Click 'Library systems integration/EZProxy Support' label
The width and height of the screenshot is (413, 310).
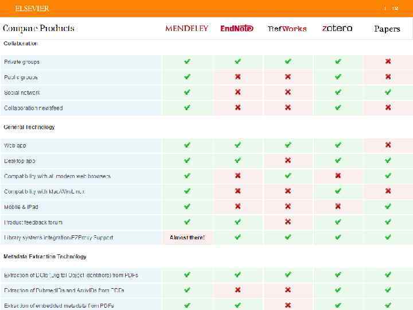click(59, 238)
